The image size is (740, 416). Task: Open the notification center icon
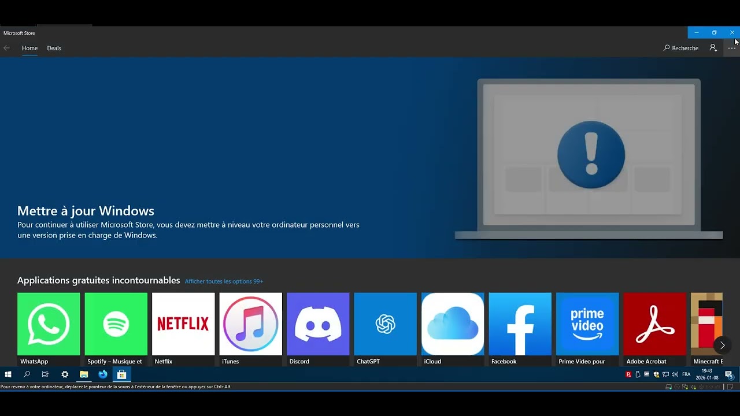coord(729,374)
